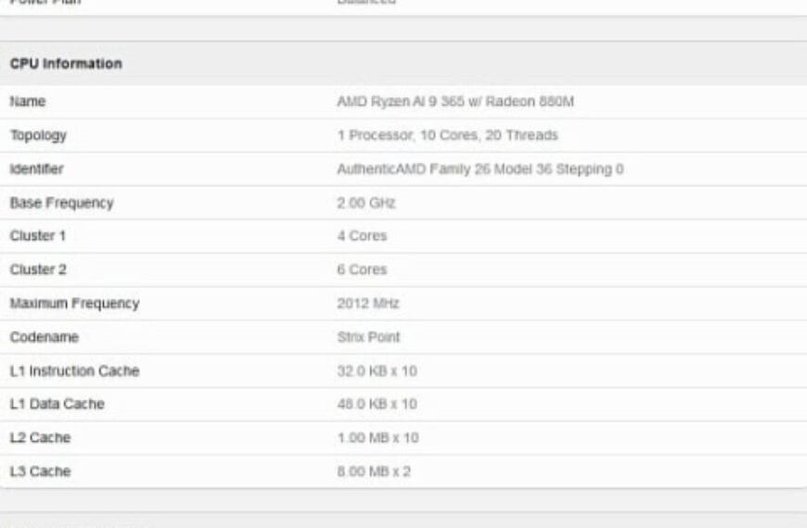Select the AuthenticAMD Family 26 identifier value

pyautogui.click(x=480, y=170)
